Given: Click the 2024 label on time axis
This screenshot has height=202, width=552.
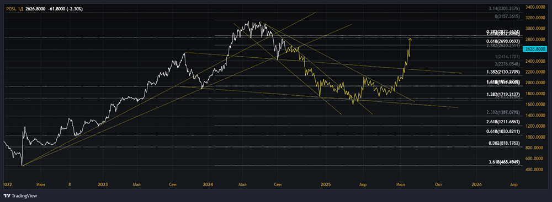Looking at the screenshot, I should coord(208,184).
